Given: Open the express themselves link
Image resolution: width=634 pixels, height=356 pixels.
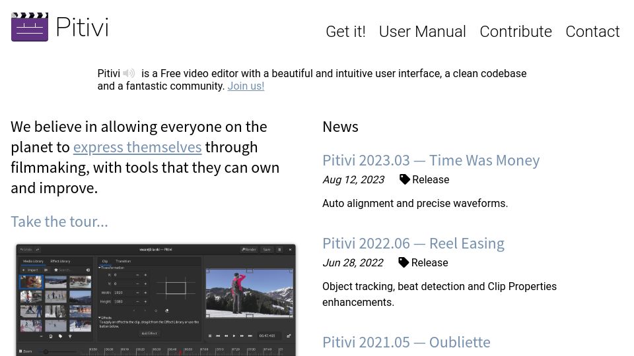Looking at the screenshot, I should point(137,147).
